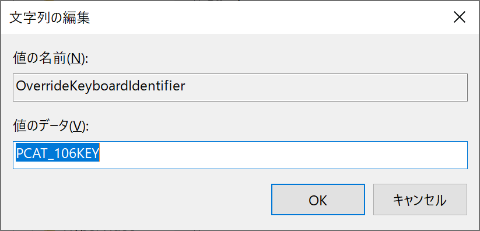The width and height of the screenshot is (480, 231).
Task: Click the blank title bar area beside the X
Action: 269,17
